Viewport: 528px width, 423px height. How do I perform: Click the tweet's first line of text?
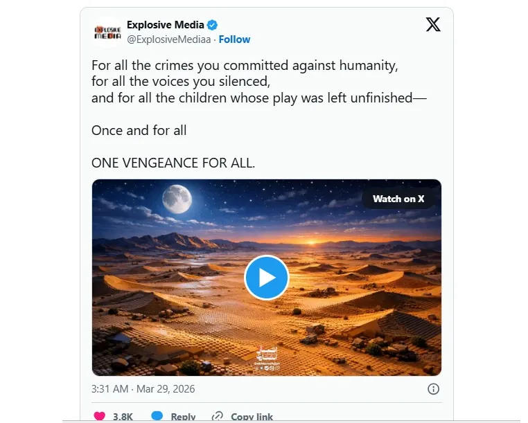pyautogui.click(x=245, y=66)
